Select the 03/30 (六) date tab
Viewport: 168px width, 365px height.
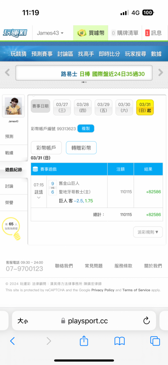(124, 107)
